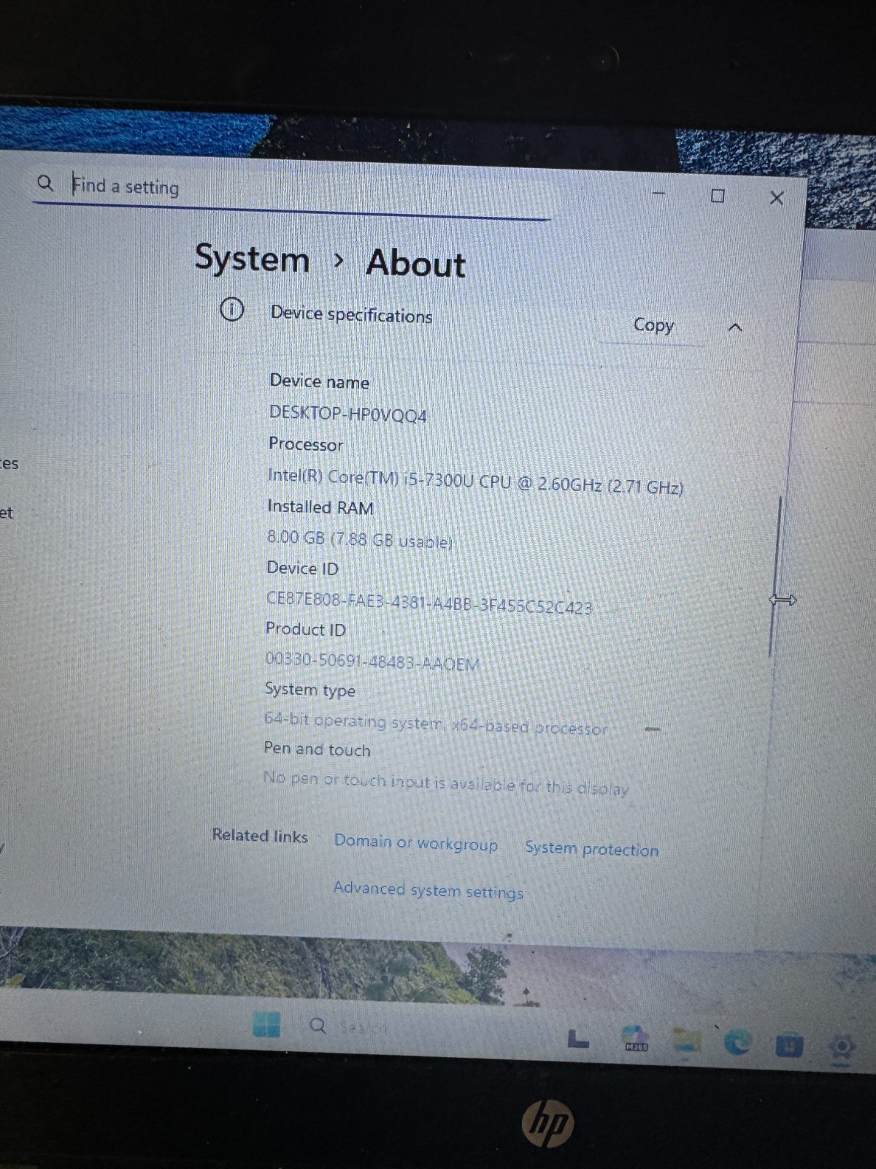Click the Device specifications info icon
Image resolution: width=876 pixels, height=1169 pixels.
coord(231,310)
